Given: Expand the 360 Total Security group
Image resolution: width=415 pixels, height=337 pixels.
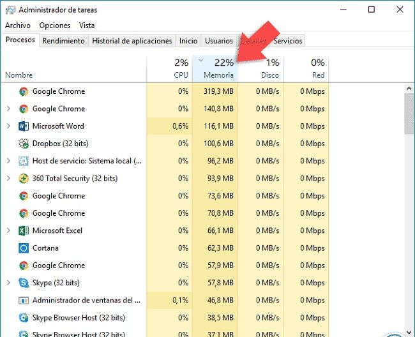Looking at the screenshot, I should click(8, 179).
